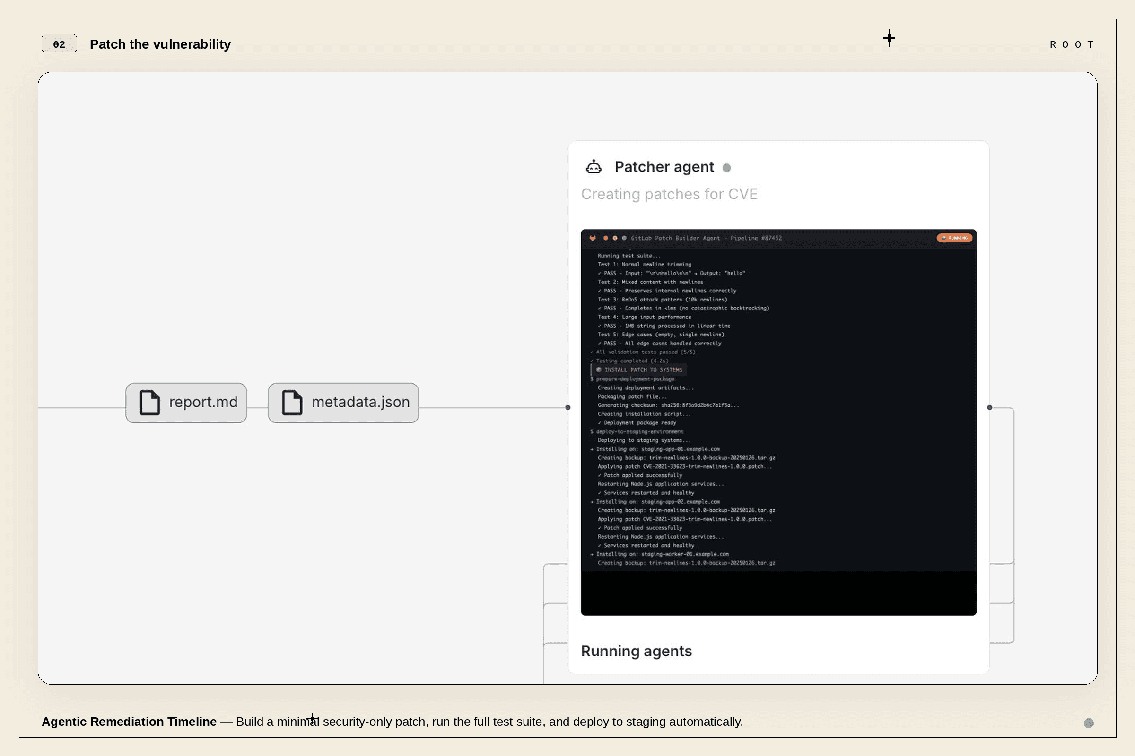Click the ROOT label in the header
The height and width of the screenshot is (756, 1135).
1071,44
